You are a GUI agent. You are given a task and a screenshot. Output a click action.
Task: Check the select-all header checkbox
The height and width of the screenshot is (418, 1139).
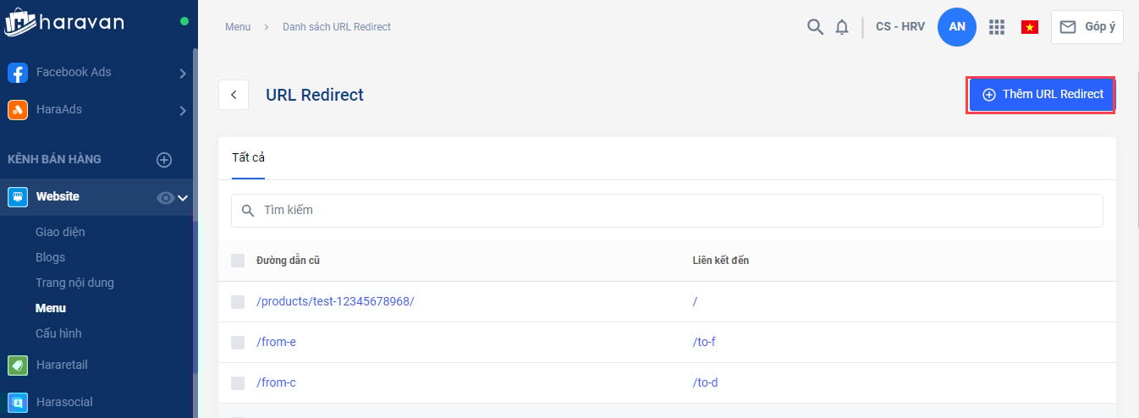tap(238, 261)
